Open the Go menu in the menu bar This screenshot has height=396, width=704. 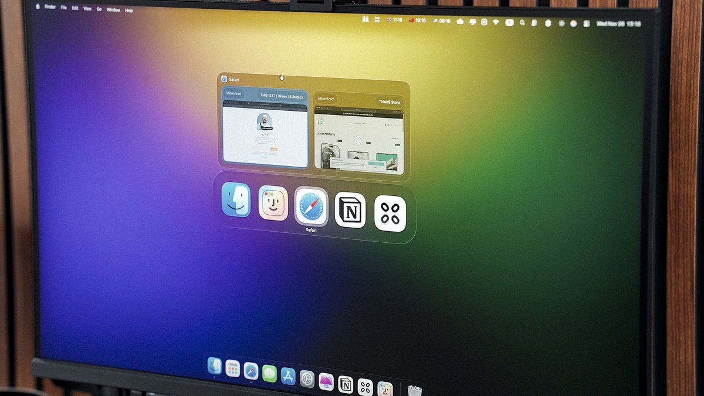coord(98,9)
